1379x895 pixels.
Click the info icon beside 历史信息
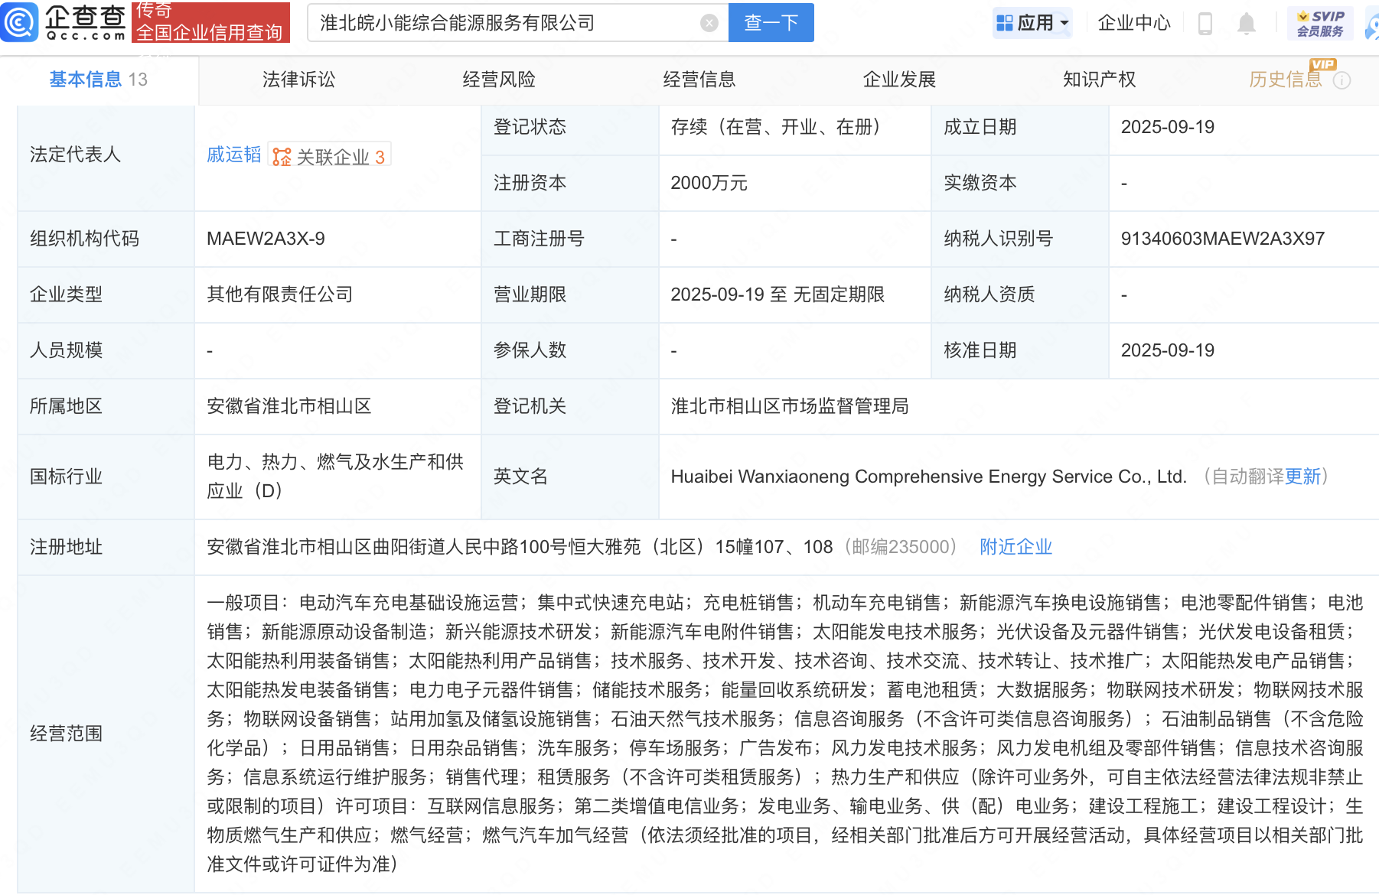click(1342, 80)
